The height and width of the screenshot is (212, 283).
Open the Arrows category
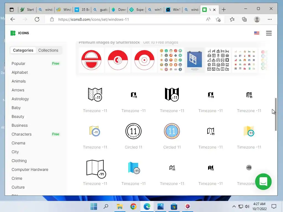(x=18, y=90)
